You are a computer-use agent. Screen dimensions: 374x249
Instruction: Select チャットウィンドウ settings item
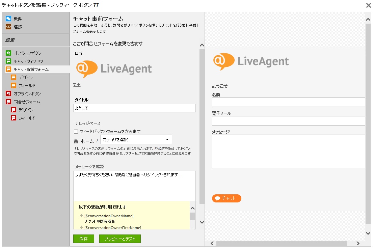click(28, 61)
